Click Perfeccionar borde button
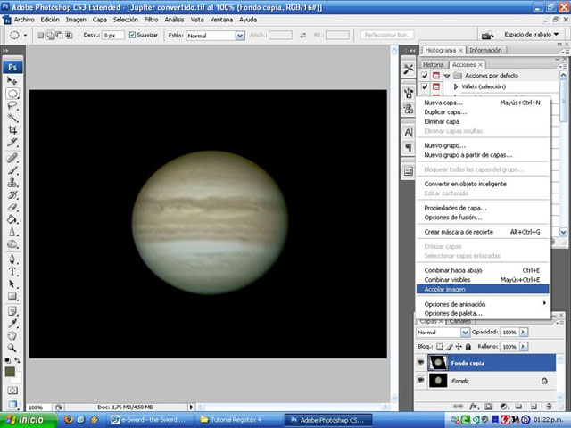 pyautogui.click(x=387, y=35)
